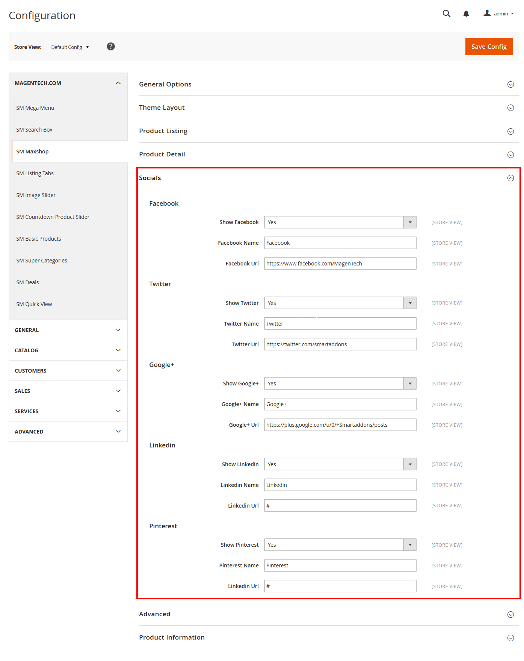The width and height of the screenshot is (524, 661).
Task: Collapse the Socials section
Action: point(329,178)
